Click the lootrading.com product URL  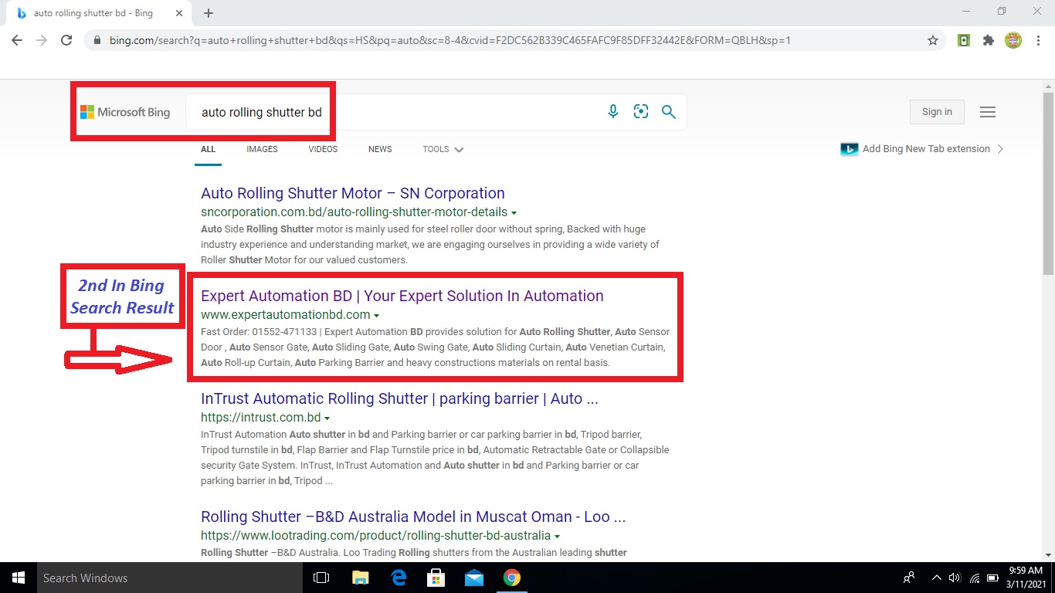[375, 536]
